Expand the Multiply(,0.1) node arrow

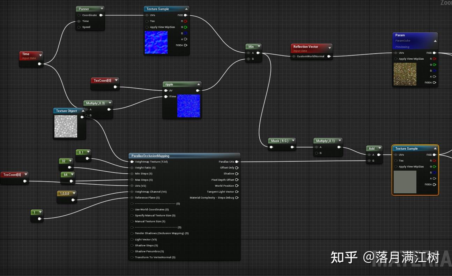[340, 141]
